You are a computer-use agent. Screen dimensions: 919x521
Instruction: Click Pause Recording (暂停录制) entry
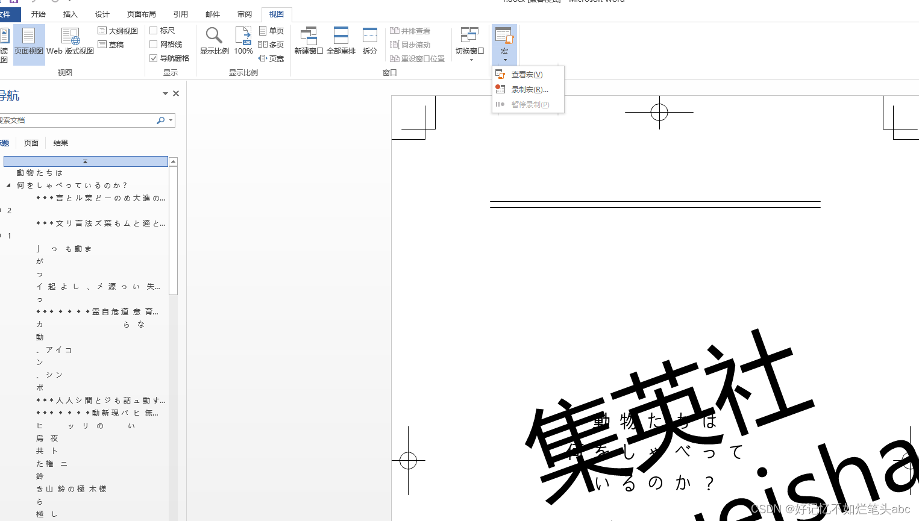tap(529, 104)
